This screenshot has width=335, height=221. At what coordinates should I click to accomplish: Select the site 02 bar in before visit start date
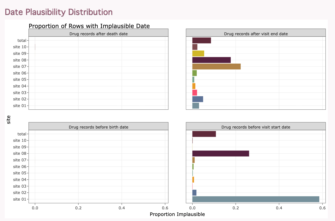point(194,193)
